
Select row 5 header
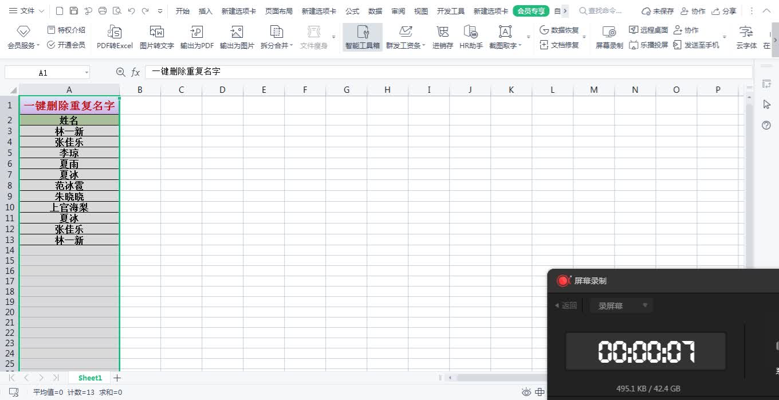tap(10, 153)
